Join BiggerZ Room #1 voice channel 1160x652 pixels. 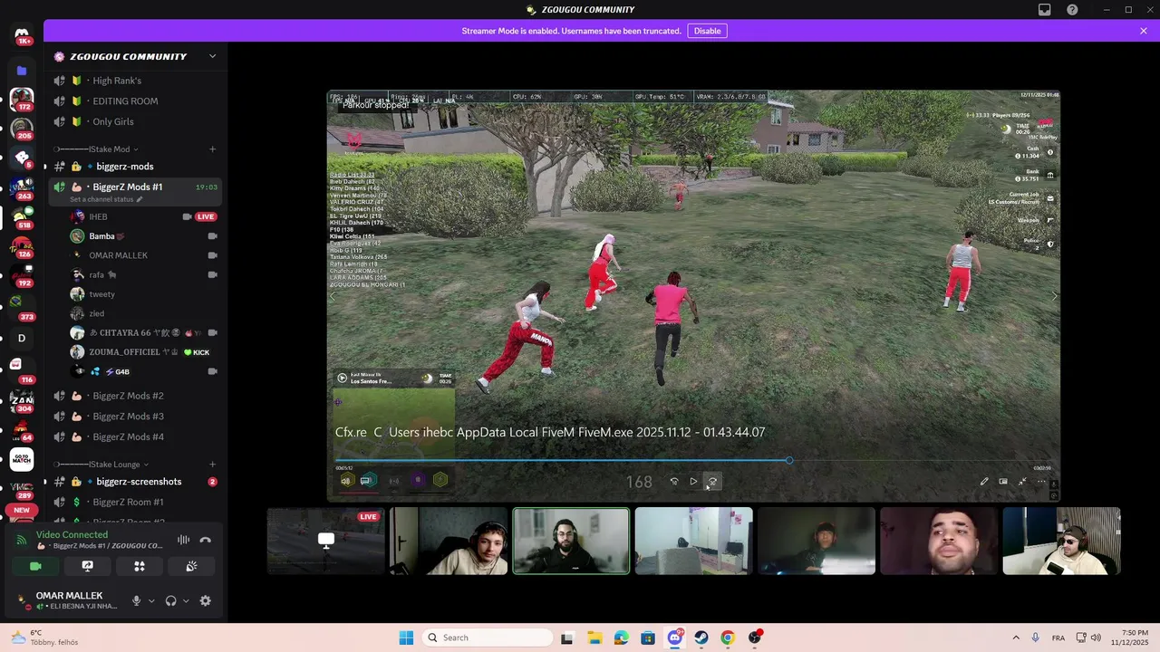point(136,502)
